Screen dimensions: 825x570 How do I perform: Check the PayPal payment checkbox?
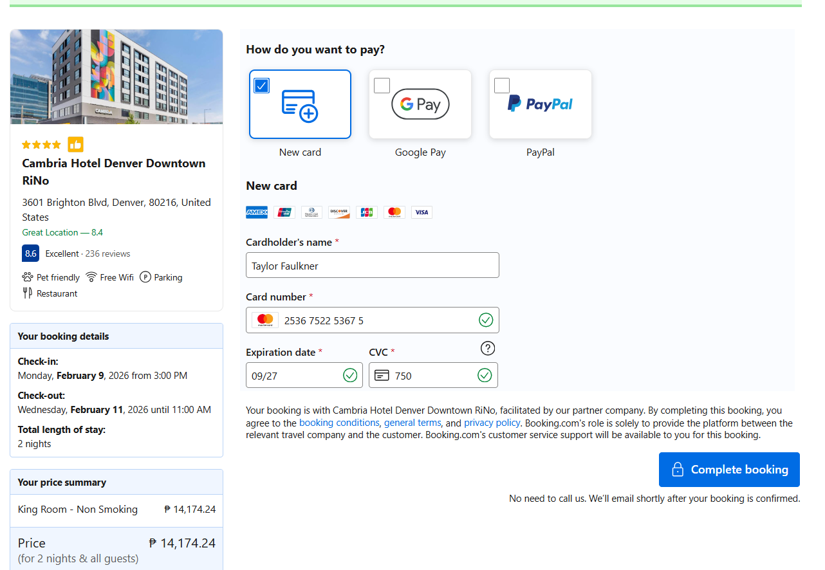[502, 86]
